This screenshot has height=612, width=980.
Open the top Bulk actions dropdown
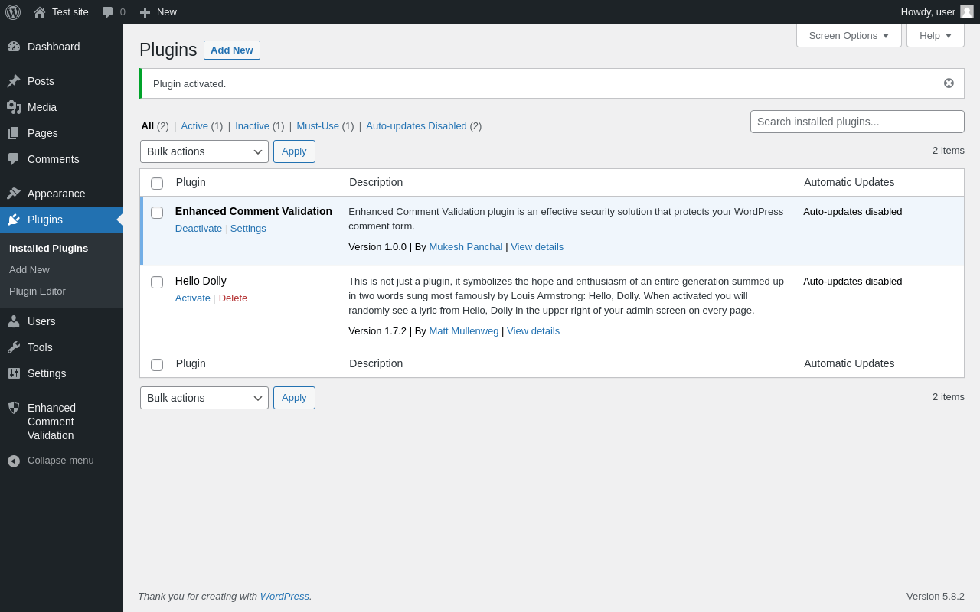click(x=204, y=151)
